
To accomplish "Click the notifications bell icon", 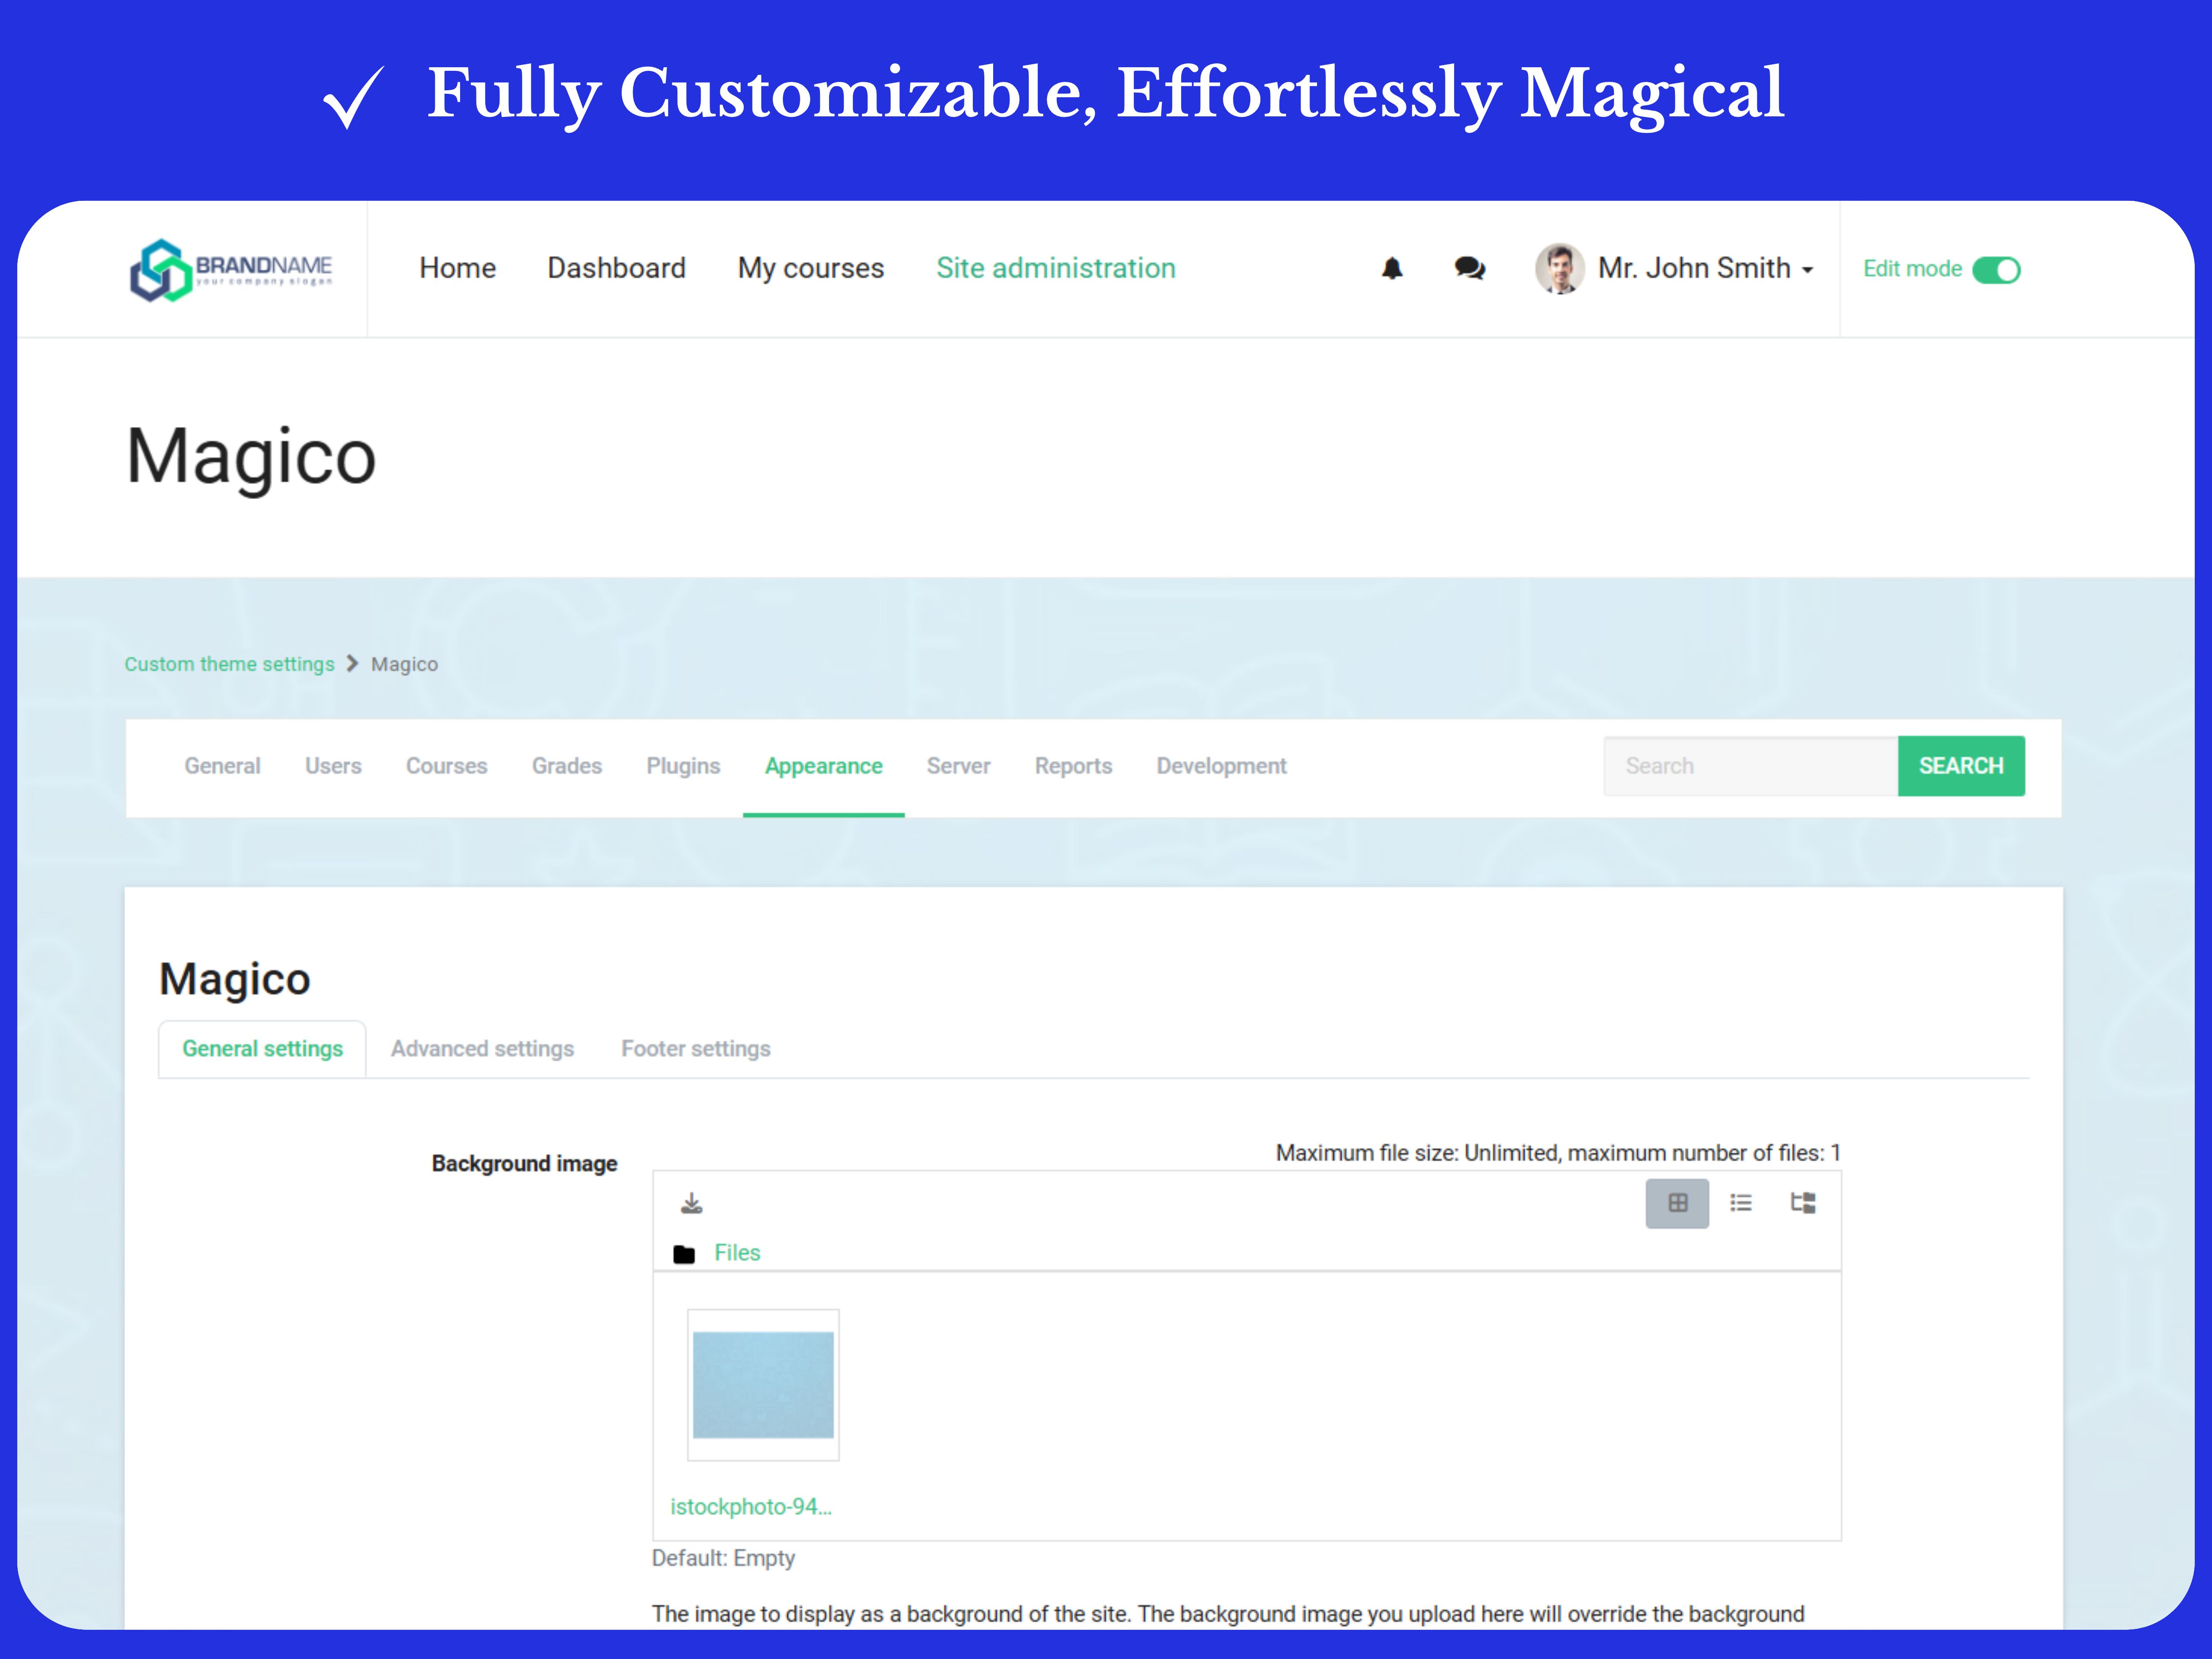I will click(1391, 268).
